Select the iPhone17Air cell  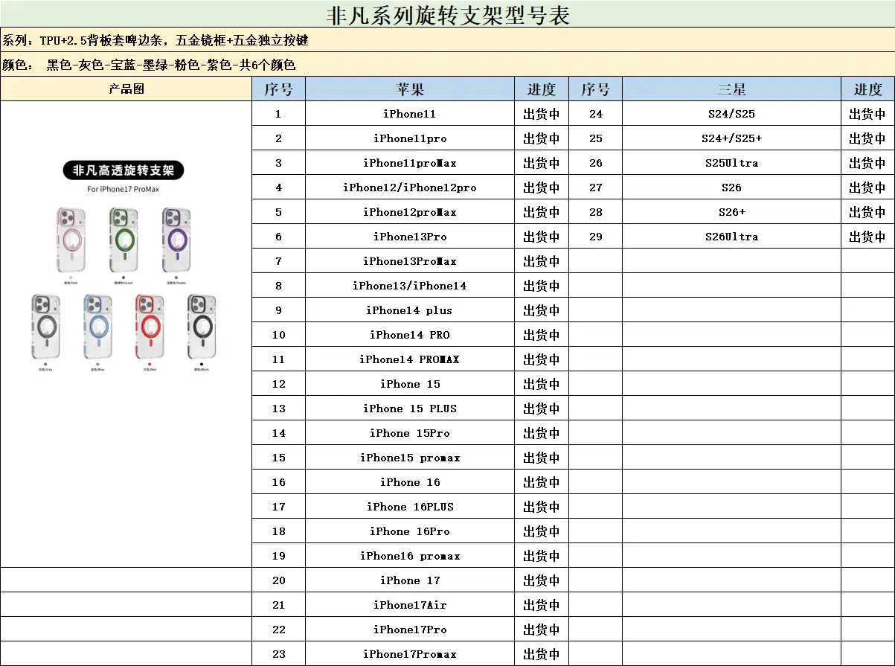point(410,605)
